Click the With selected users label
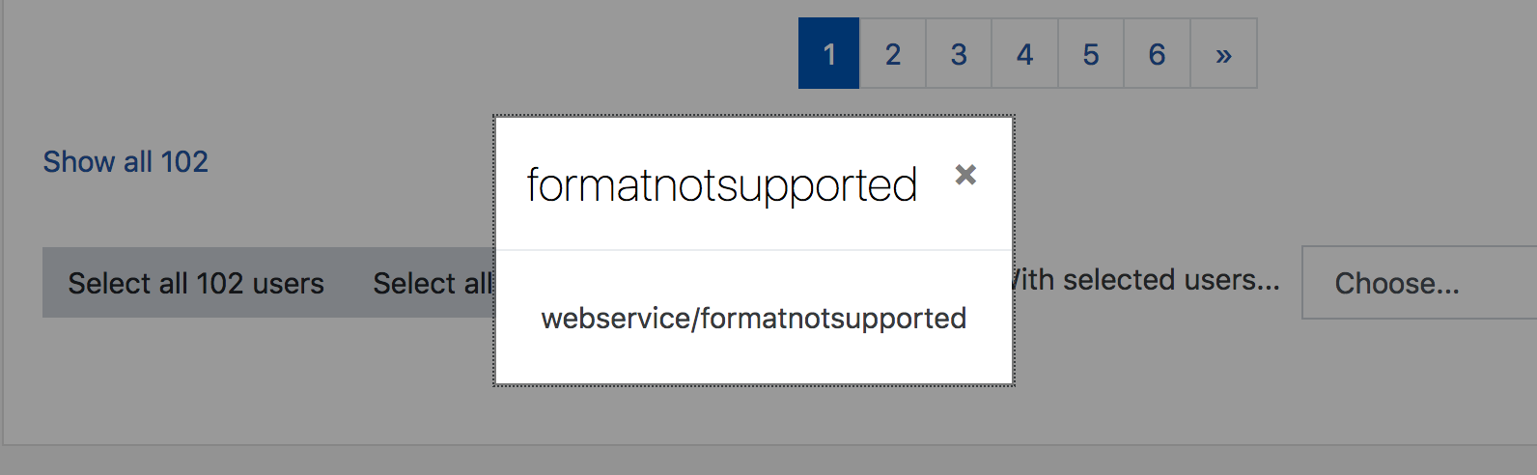This screenshot has width=1537, height=475. click(x=1147, y=280)
